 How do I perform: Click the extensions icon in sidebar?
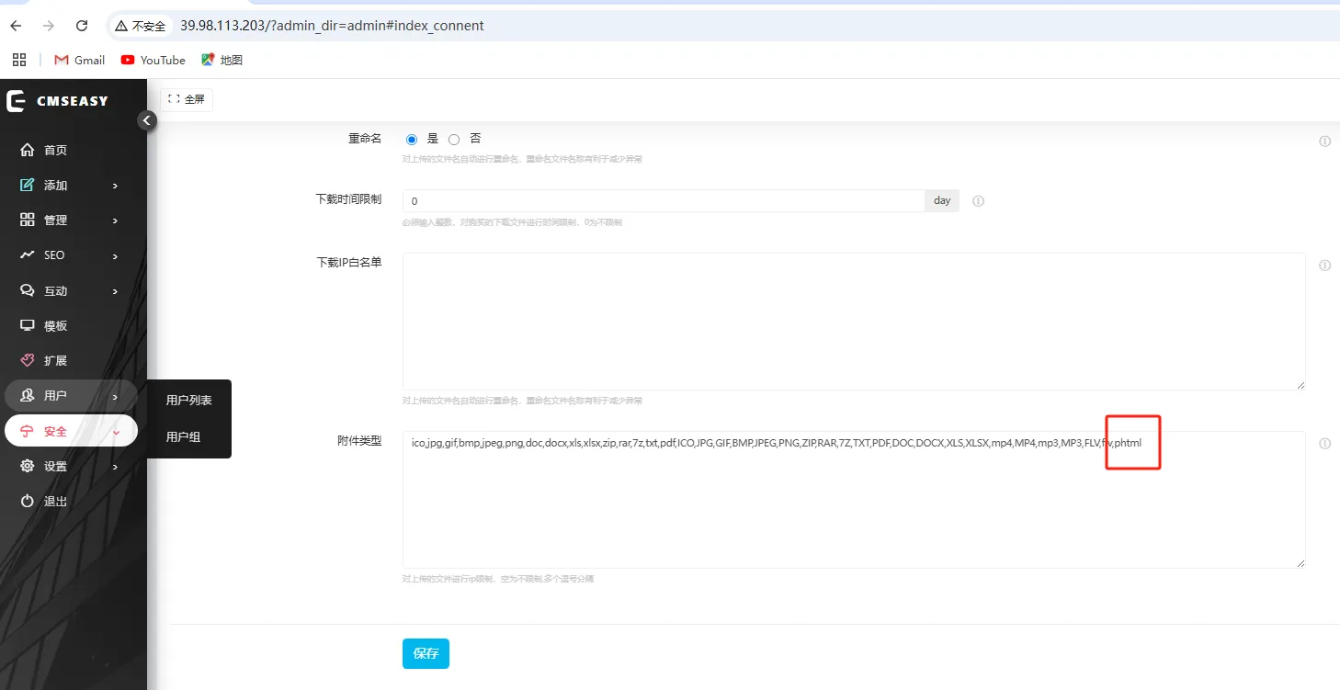pyautogui.click(x=28, y=360)
